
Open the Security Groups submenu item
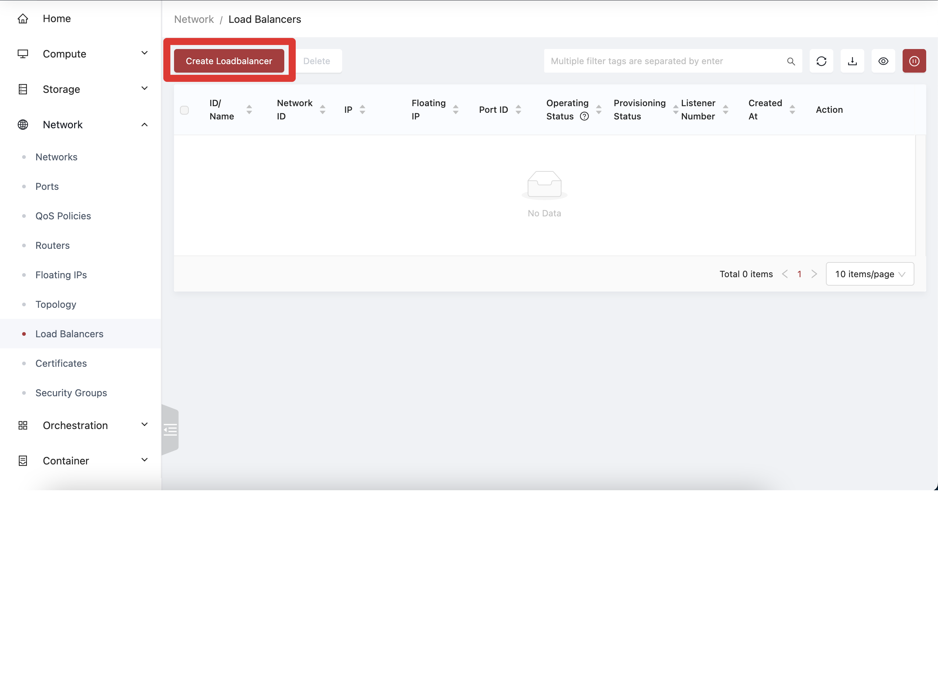72,393
